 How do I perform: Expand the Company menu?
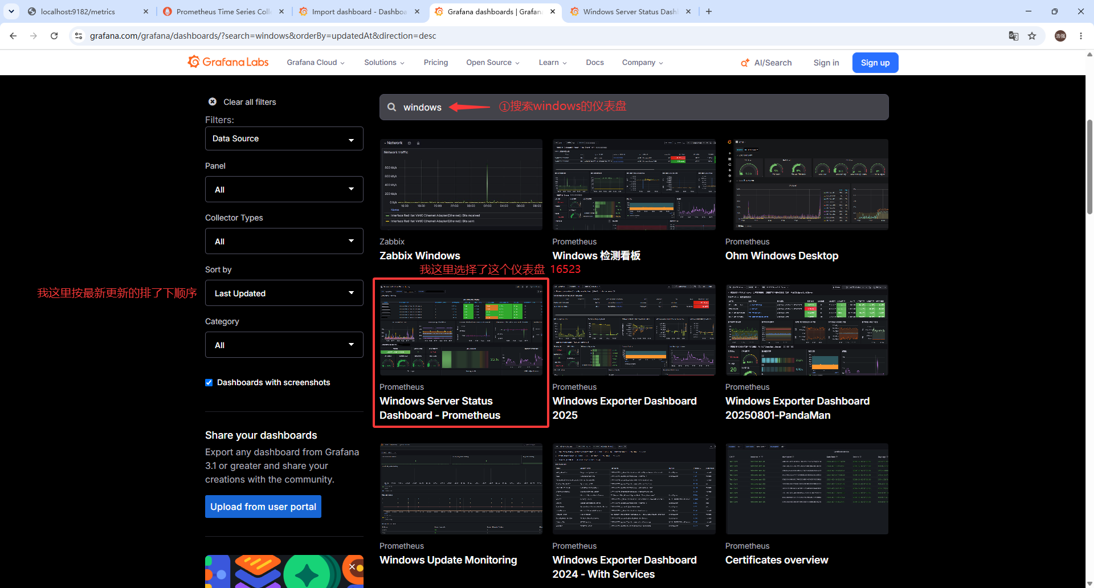point(643,63)
